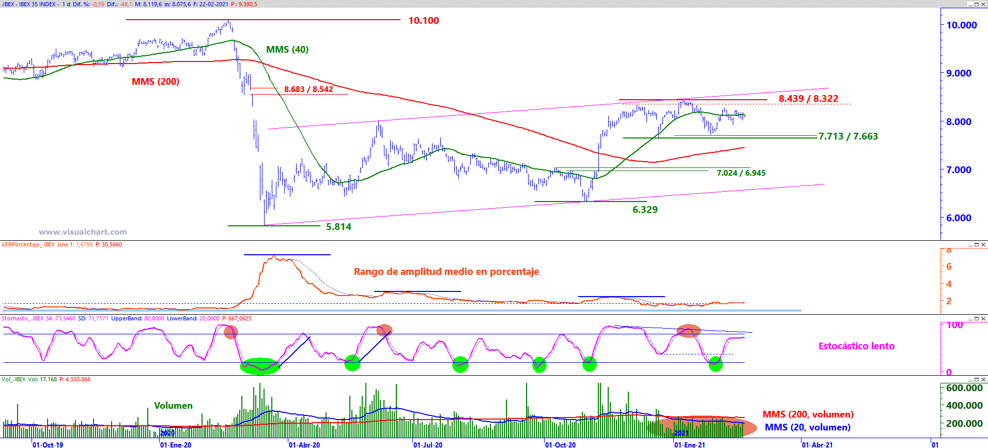
Task: Minimize the Stochastic indicator panel
Action: (x=970, y=319)
